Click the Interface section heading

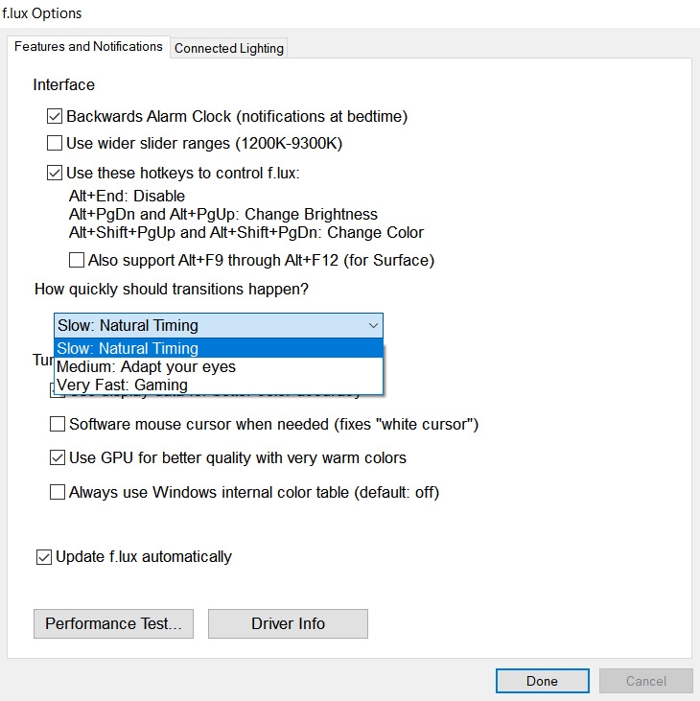tap(63, 85)
